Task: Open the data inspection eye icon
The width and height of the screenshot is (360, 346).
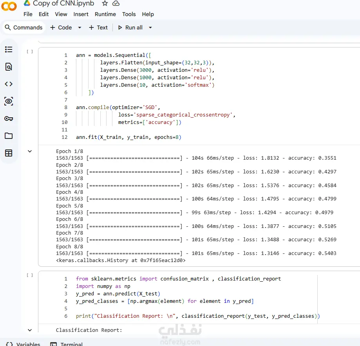Action: 9,101
